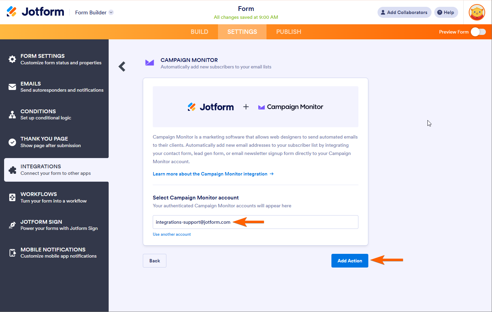492x312 pixels.
Task: Click the Back button
Action: [x=154, y=261]
